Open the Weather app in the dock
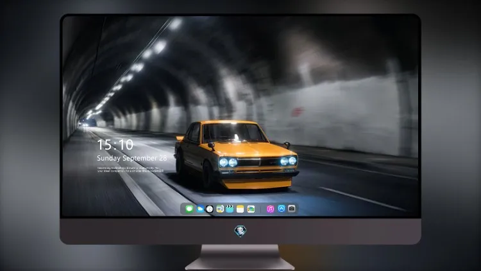 199,209
